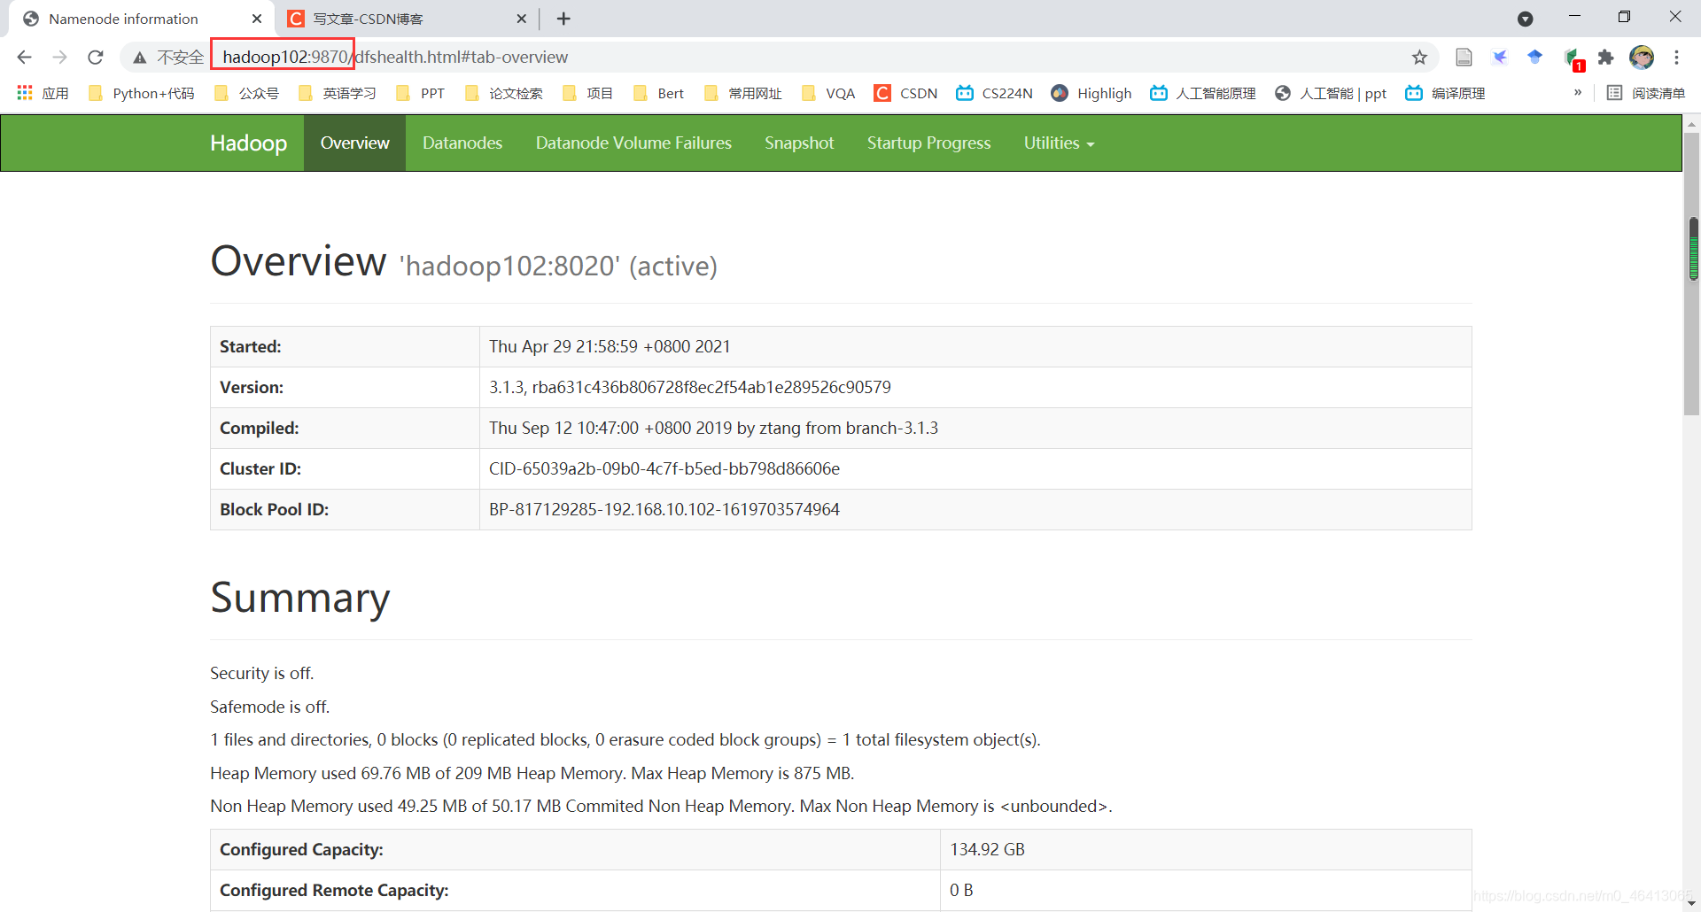Image resolution: width=1701 pixels, height=912 pixels.
Task: Click the user profile avatar
Action: (1642, 58)
